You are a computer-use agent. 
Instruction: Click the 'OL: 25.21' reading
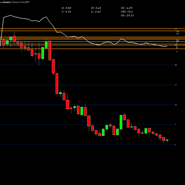click(x=127, y=15)
